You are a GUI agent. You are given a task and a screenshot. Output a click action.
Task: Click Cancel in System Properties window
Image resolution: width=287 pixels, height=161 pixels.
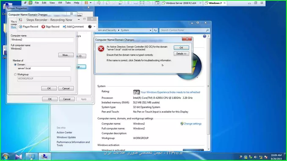point(66,99)
